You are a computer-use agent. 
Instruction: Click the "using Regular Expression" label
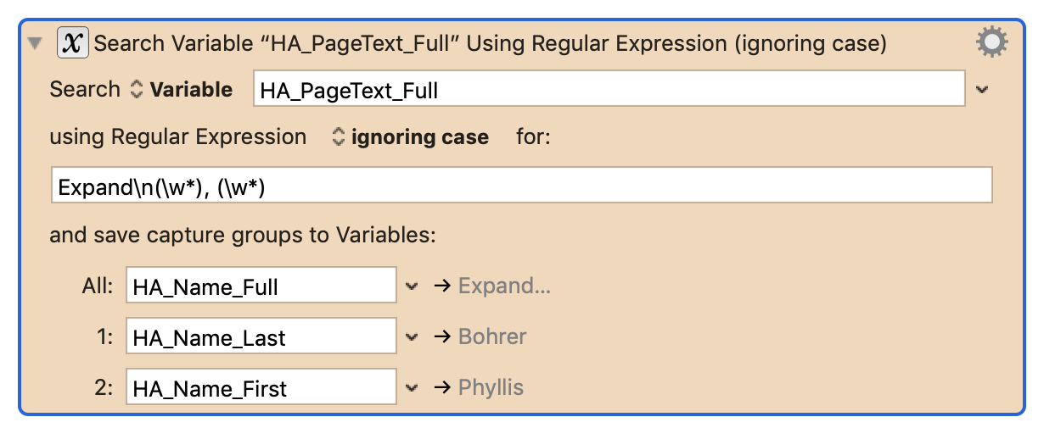point(178,137)
